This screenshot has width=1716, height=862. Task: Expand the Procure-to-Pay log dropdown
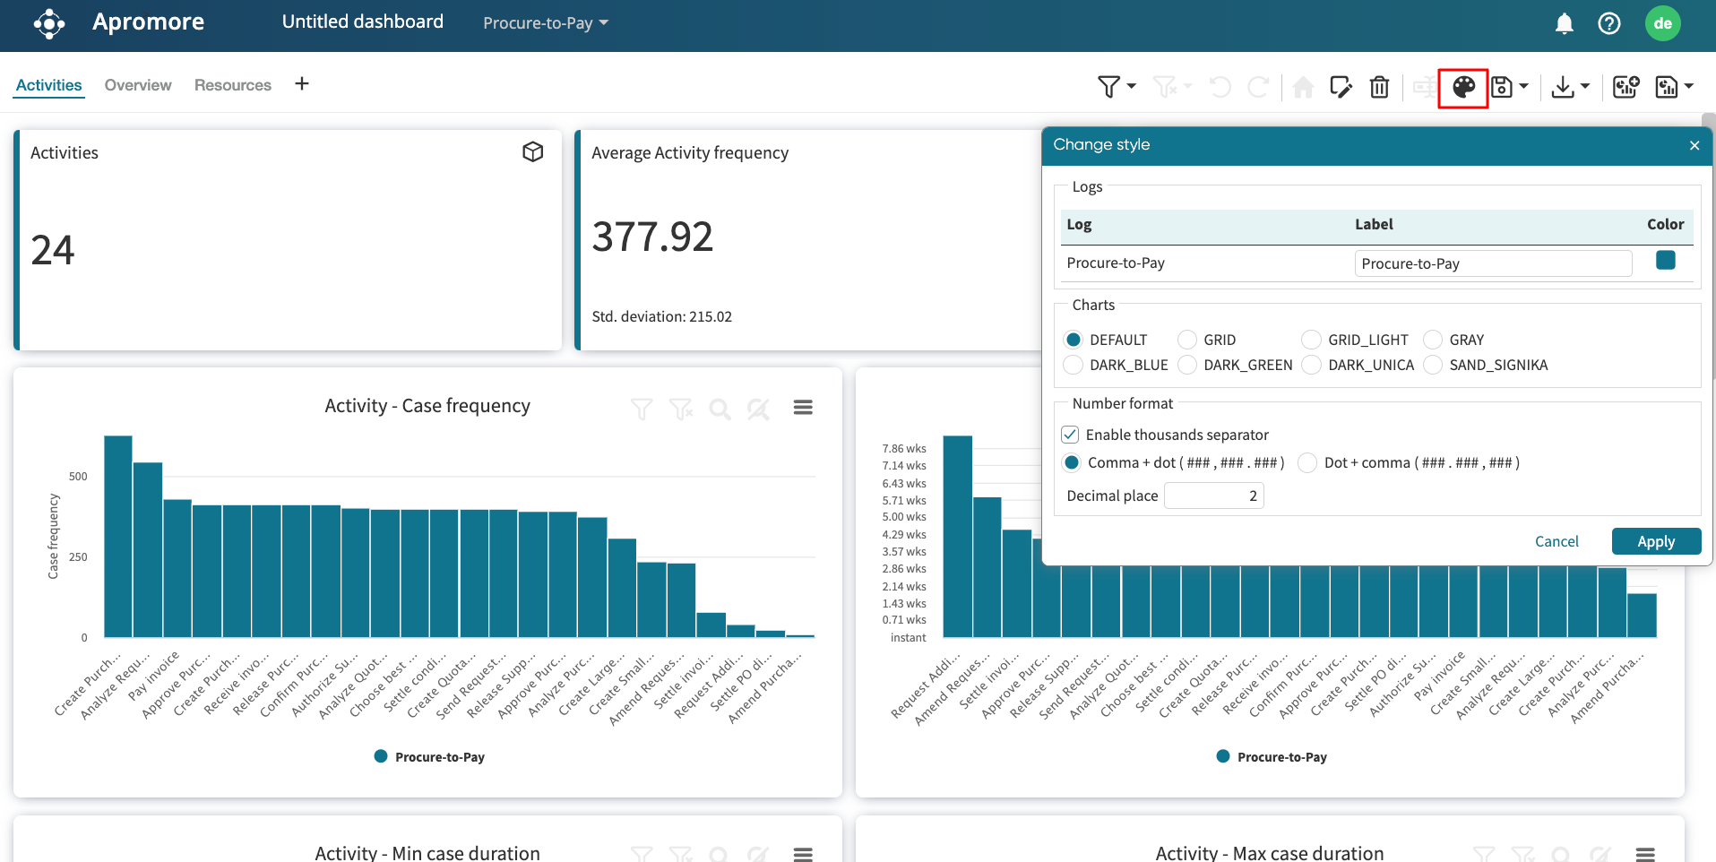(x=545, y=23)
